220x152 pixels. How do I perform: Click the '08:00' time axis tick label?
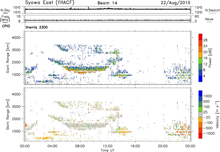[x=80, y=146]
